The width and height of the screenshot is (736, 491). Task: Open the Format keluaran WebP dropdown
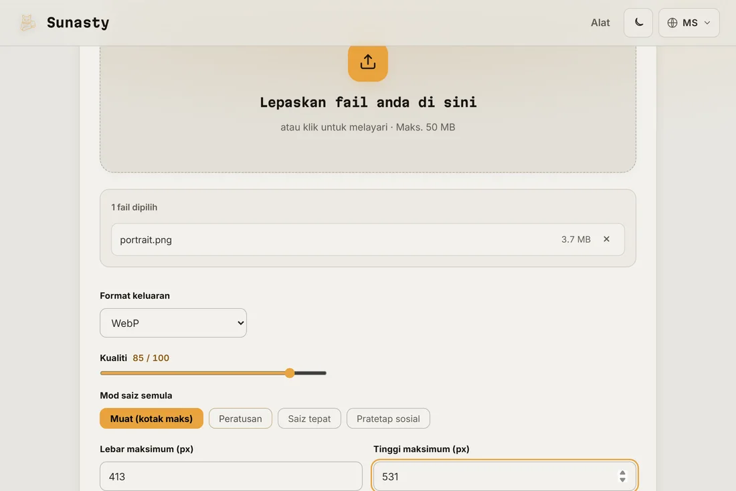pyautogui.click(x=173, y=323)
